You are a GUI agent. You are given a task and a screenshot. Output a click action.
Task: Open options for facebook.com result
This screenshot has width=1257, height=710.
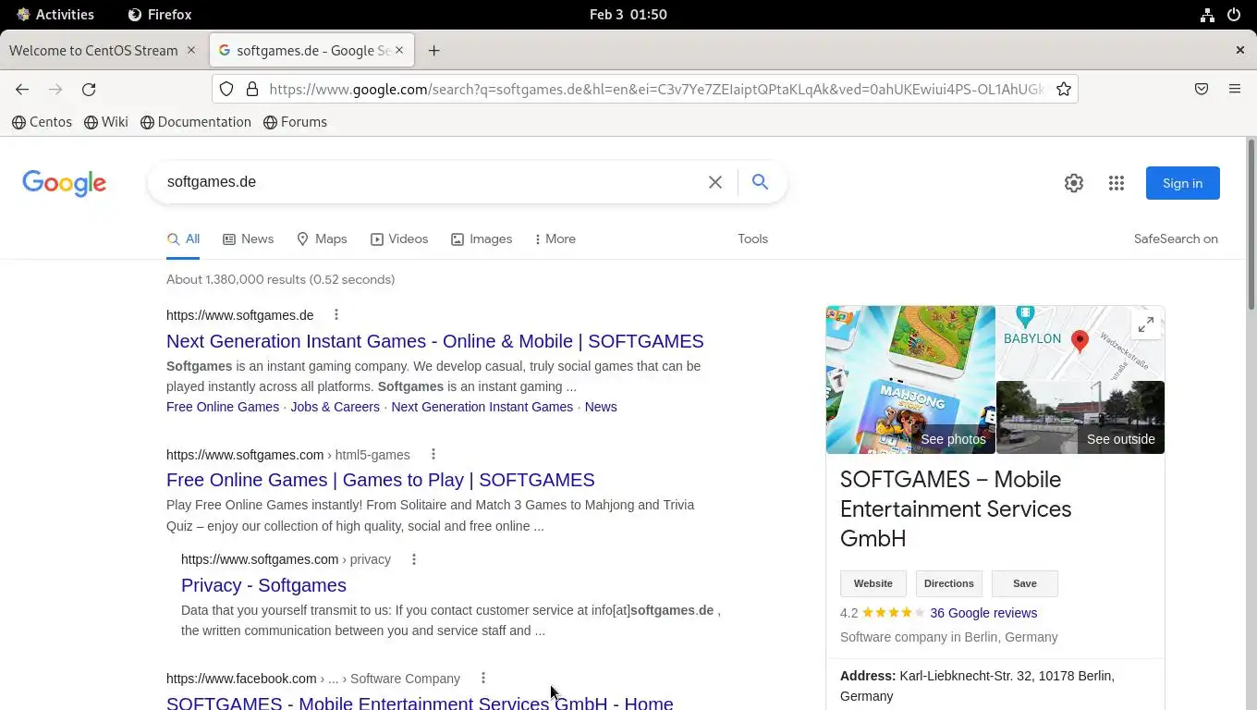point(483,679)
